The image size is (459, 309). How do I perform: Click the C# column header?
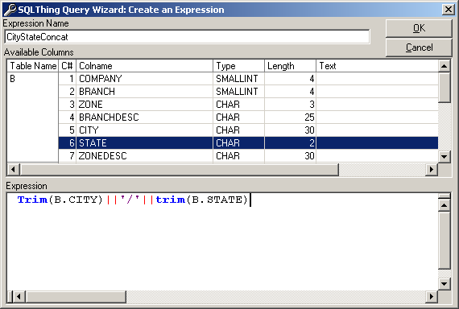click(x=68, y=66)
